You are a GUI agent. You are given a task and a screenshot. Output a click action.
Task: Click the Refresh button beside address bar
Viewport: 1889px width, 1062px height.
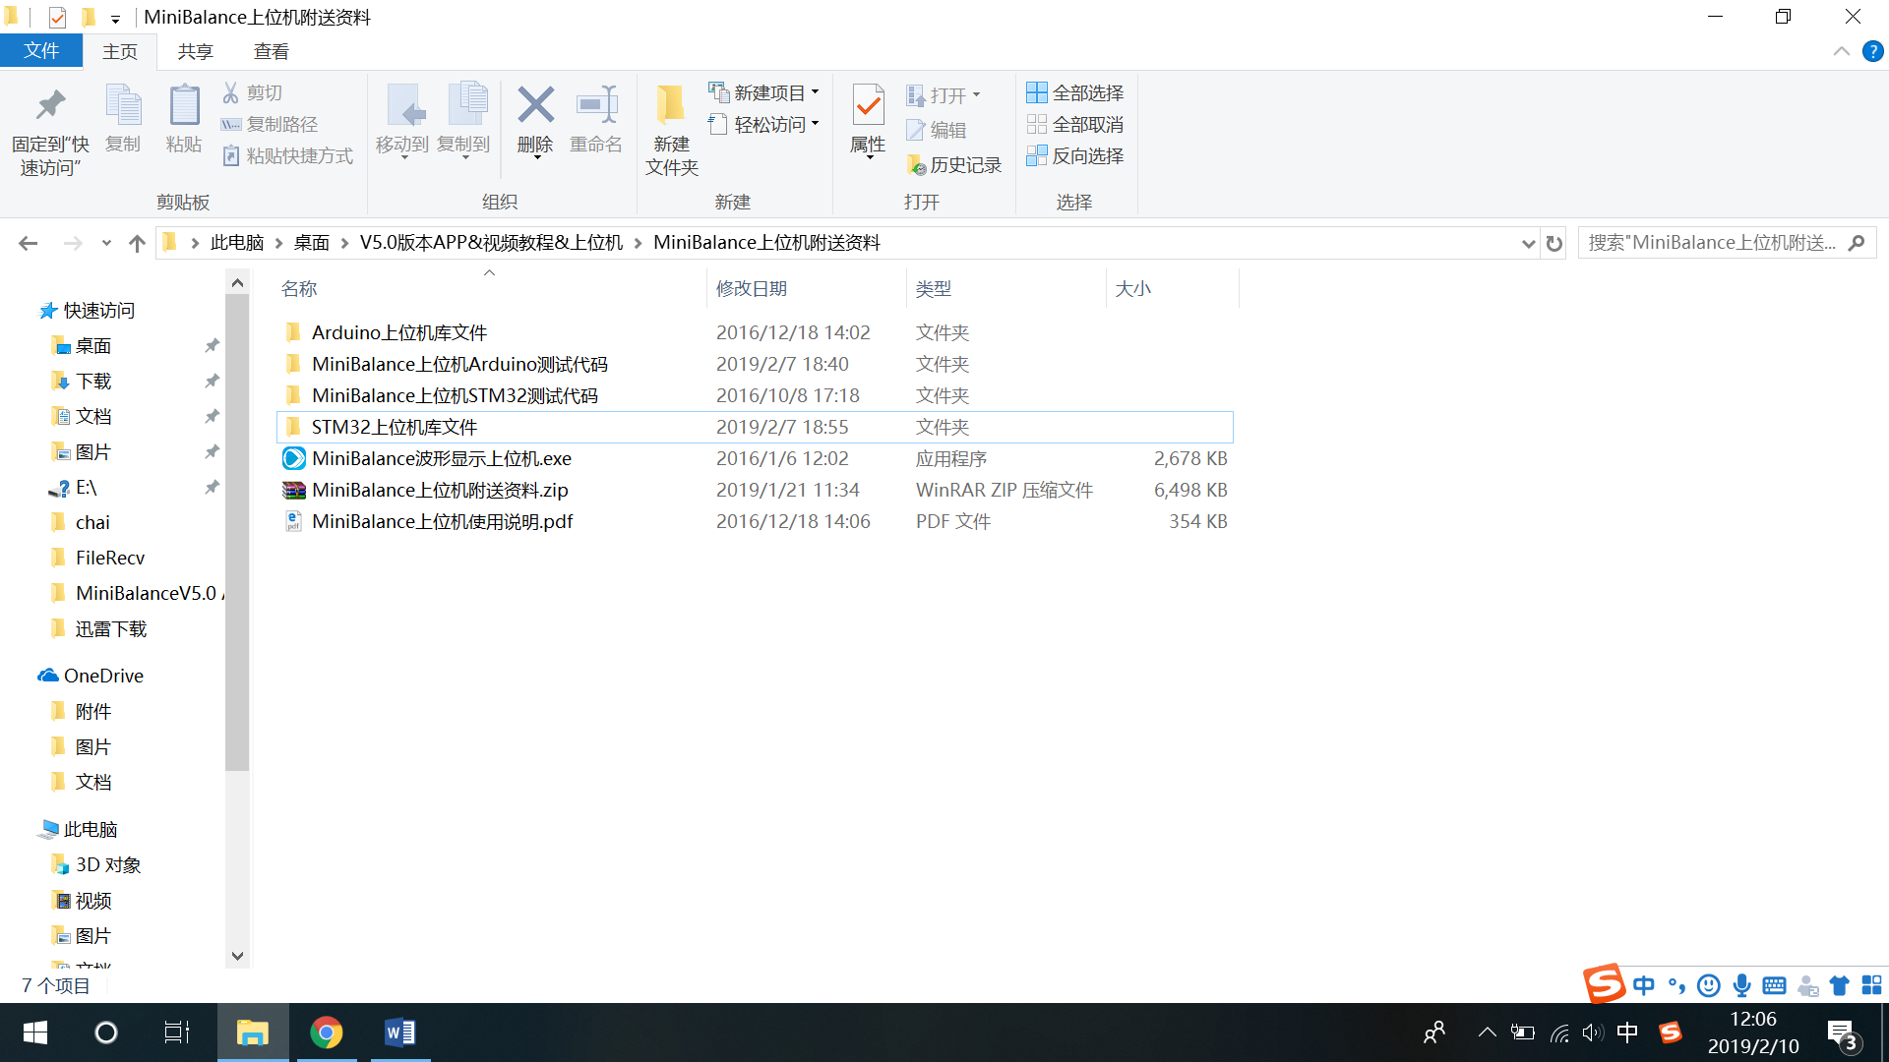tap(1554, 243)
